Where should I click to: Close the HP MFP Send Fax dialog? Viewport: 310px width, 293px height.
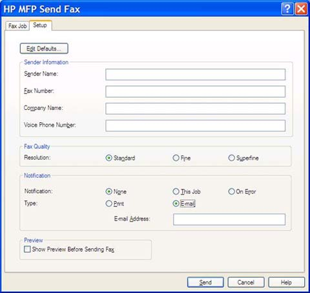tap(302, 9)
